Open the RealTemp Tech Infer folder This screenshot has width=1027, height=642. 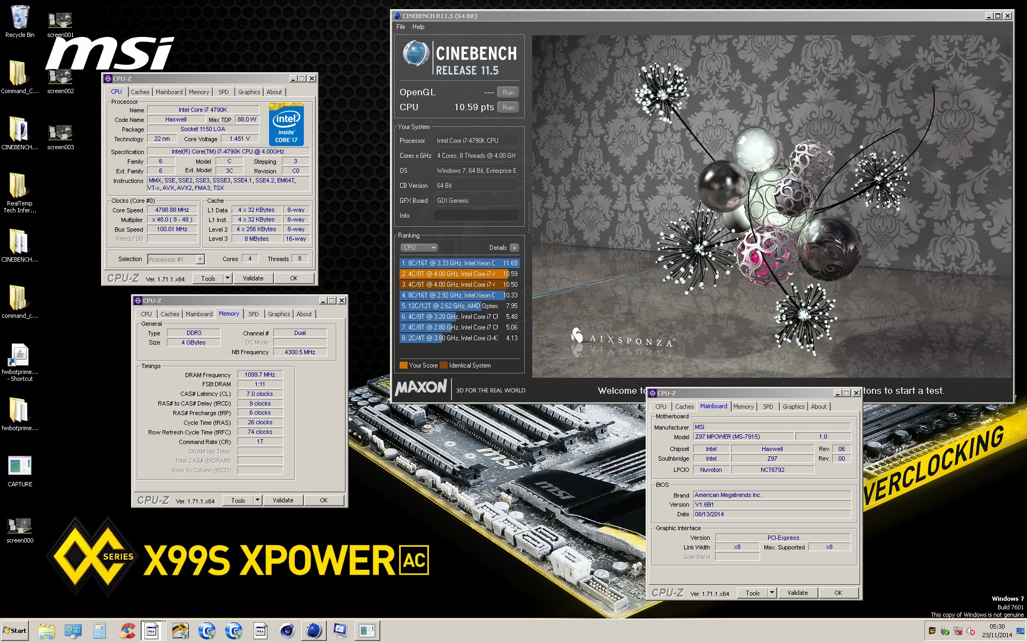20,193
